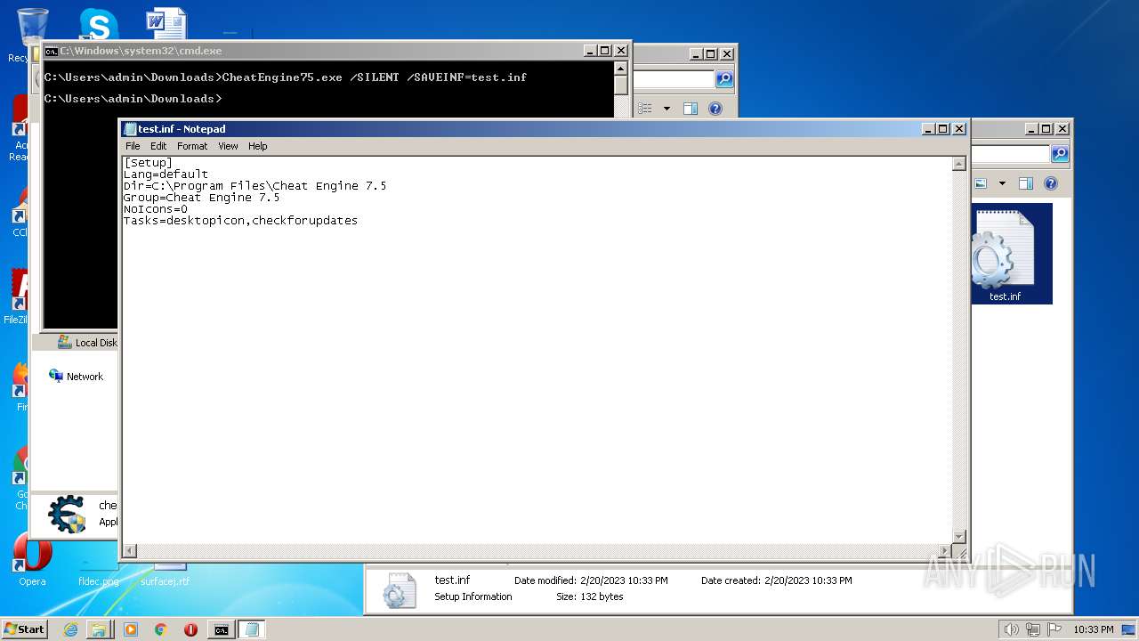Open Windows Explorer from taskbar
1139x641 pixels.
99,629
